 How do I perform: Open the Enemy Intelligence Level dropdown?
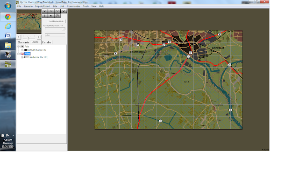pos(55,29)
